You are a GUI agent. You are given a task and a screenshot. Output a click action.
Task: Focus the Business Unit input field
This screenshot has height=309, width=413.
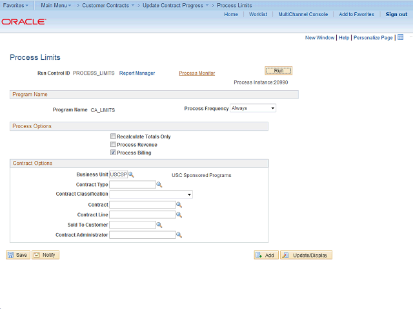tap(119, 174)
